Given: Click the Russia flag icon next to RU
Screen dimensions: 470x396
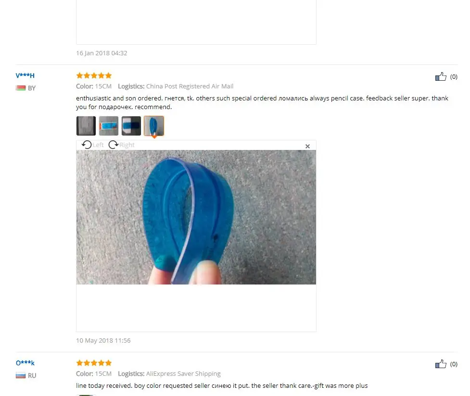Looking at the screenshot, I should coord(21,375).
